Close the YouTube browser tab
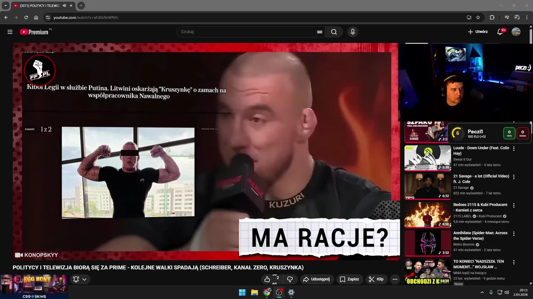 (70, 5)
